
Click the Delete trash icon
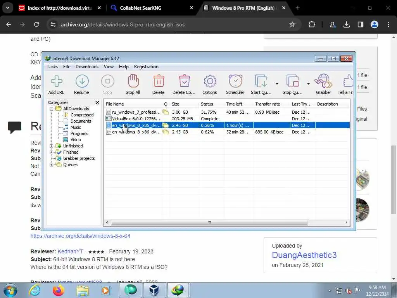click(159, 84)
